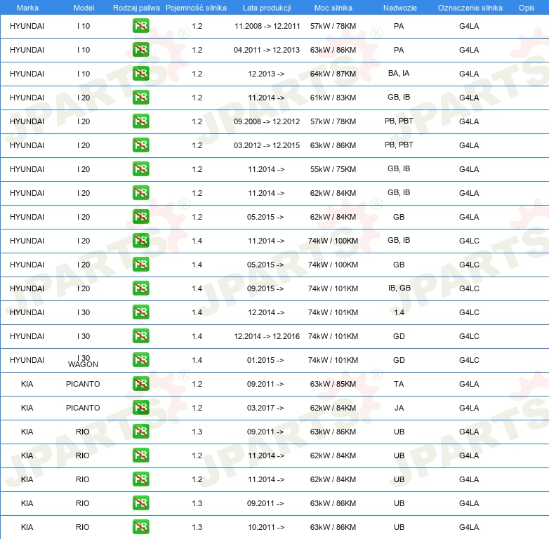The image size is (549, 539).
Task: Select the '03.2017 ->' production years cell
Action: point(265,407)
